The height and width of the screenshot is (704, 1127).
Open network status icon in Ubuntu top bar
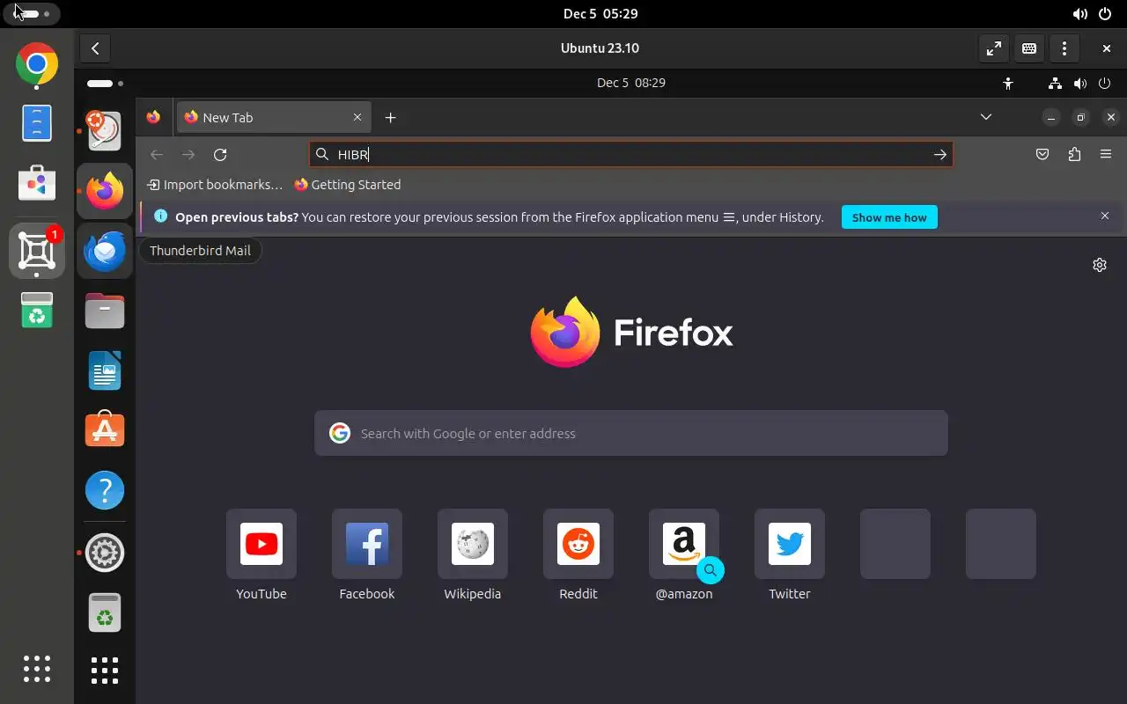tap(1055, 84)
